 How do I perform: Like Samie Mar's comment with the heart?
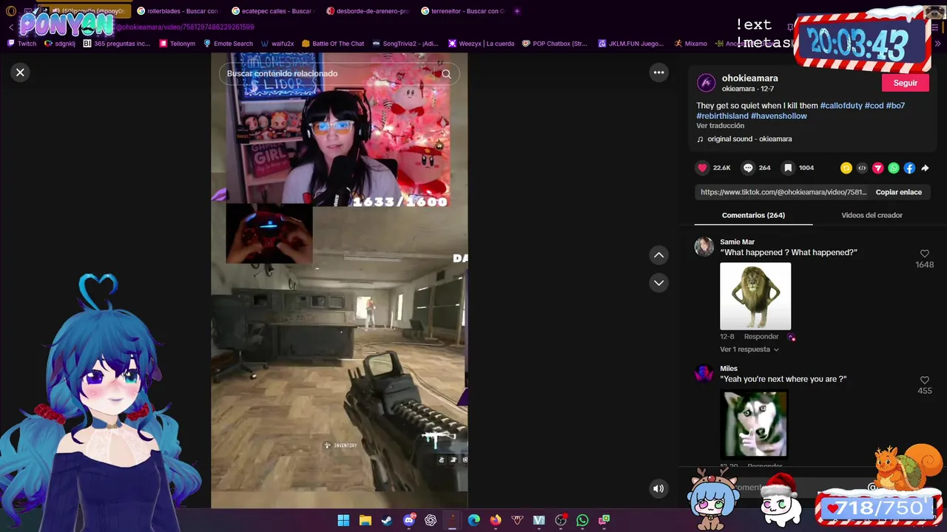tap(924, 253)
